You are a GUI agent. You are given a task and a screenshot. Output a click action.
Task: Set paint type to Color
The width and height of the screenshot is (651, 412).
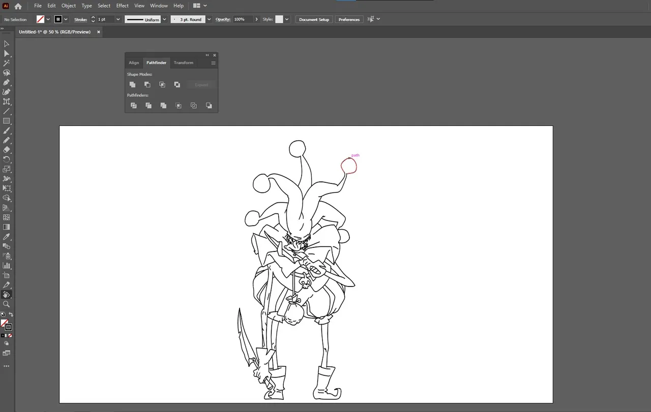3,335
